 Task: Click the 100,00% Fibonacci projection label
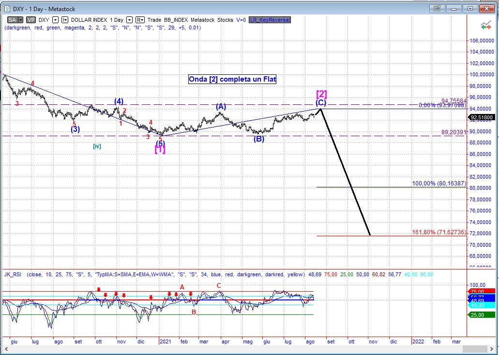click(439, 184)
